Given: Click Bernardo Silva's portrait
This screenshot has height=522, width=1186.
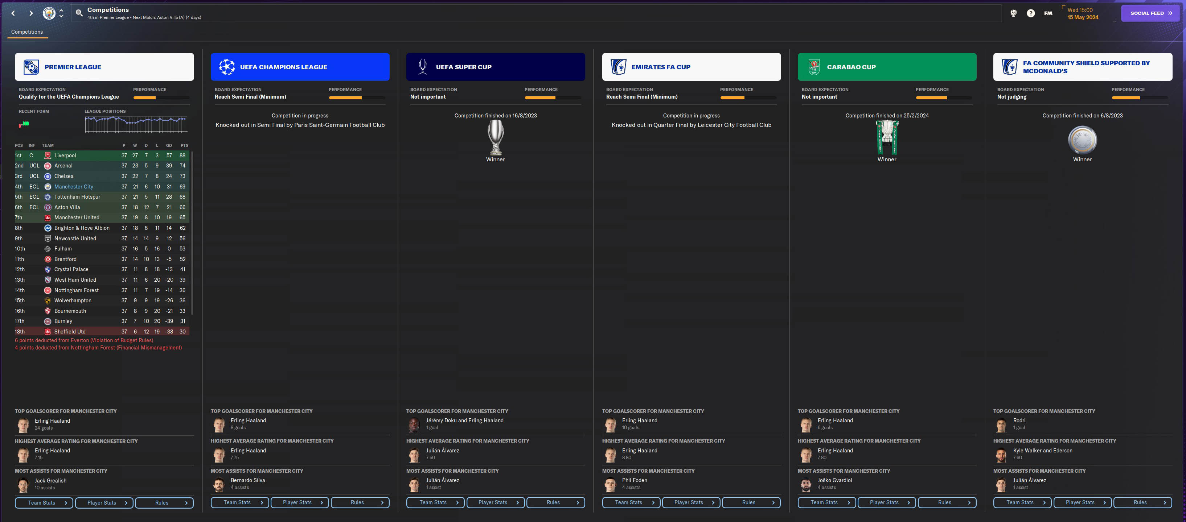Looking at the screenshot, I should (x=219, y=484).
